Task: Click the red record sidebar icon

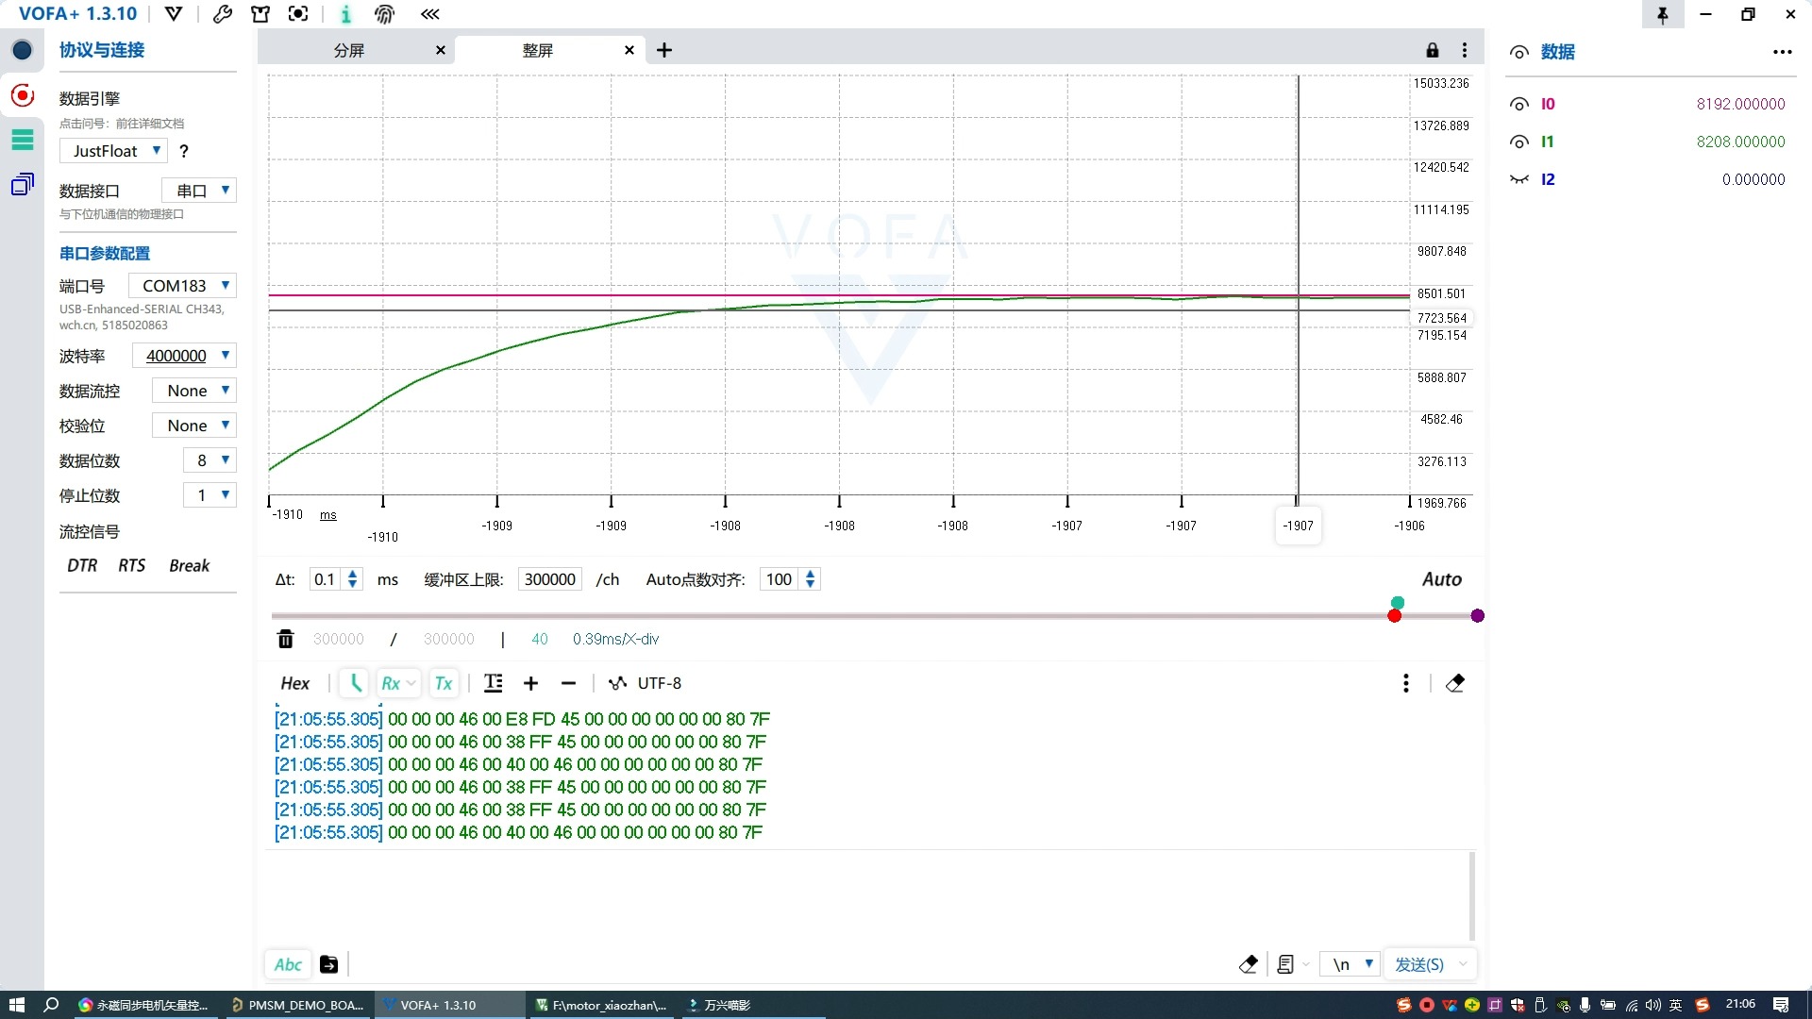Action: click(23, 95)
